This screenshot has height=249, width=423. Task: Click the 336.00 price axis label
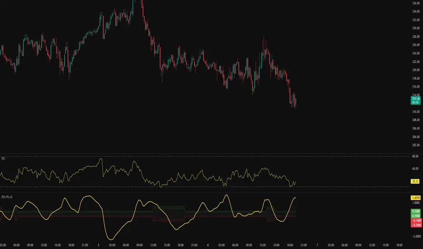point(416,3)
